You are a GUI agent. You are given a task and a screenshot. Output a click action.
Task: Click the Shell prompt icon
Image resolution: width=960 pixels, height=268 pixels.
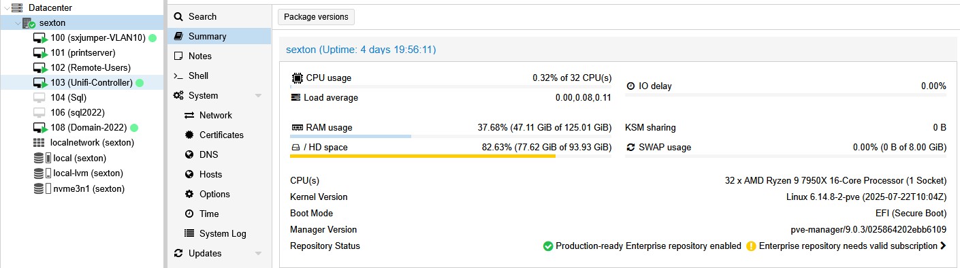pos(178,76)
